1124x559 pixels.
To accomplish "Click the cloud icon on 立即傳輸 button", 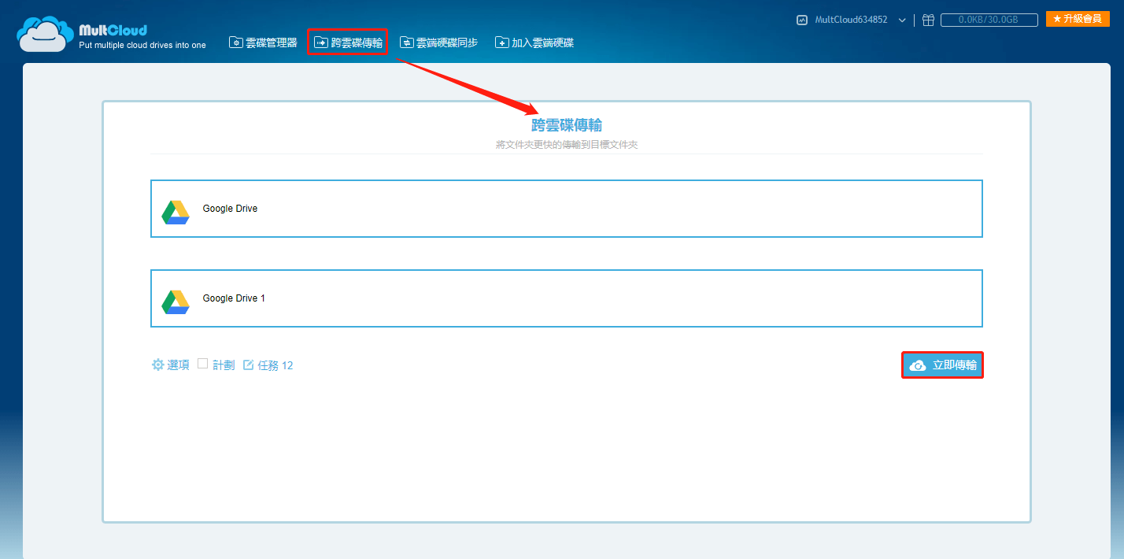I will point(918,365).
